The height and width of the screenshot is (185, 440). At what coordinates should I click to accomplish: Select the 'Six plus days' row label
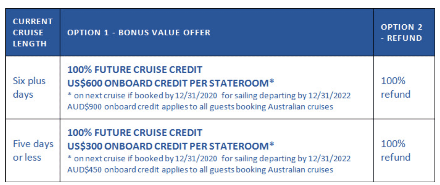click(x=29, y=88)
